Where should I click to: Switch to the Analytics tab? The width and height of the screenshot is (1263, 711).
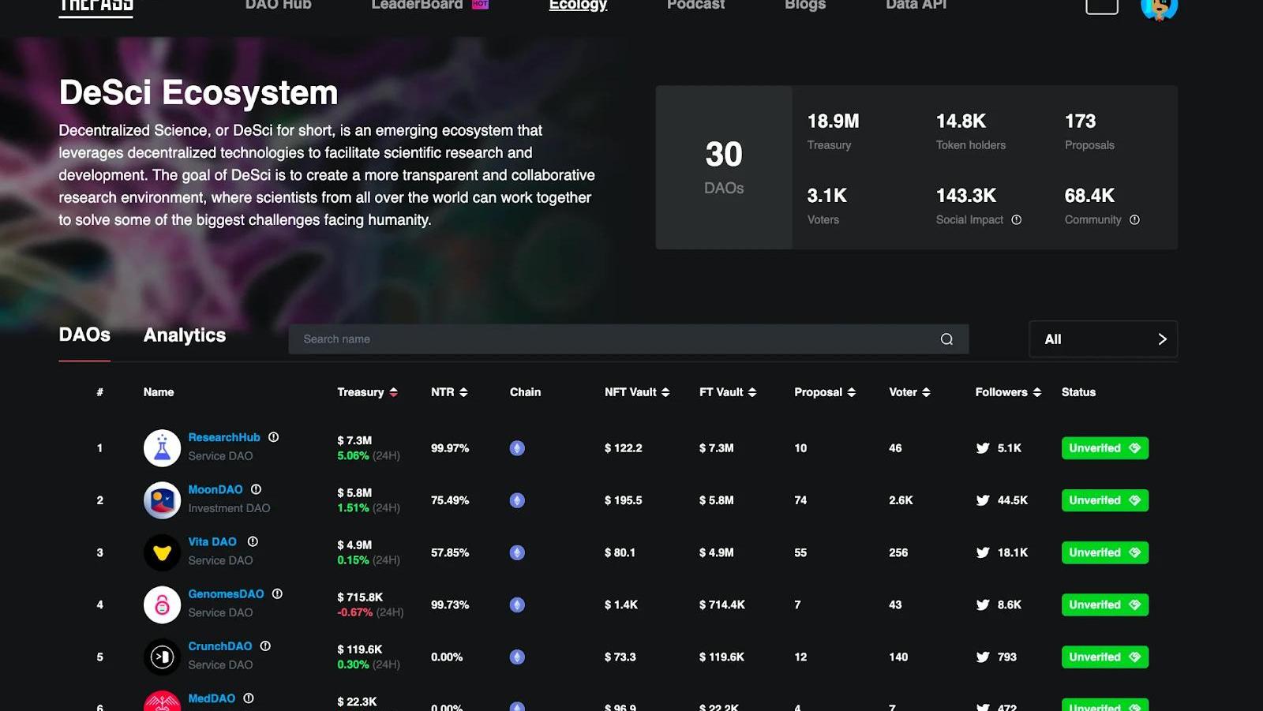pos(185,335)
